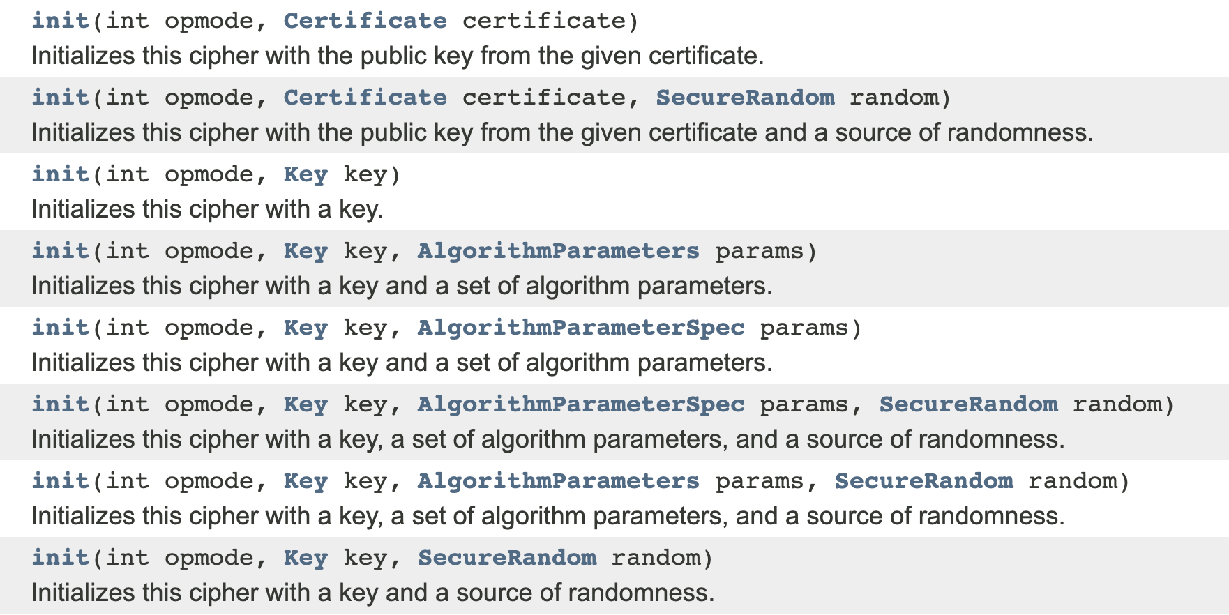Click SecureRandom in init(opmode, Key key, random)
This screenshot has height=615, width=1229.
507,558
